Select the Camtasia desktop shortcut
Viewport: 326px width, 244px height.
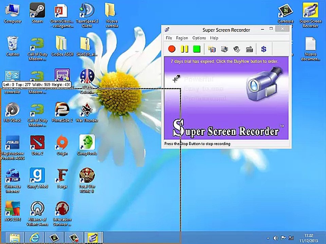coord(286,15)
